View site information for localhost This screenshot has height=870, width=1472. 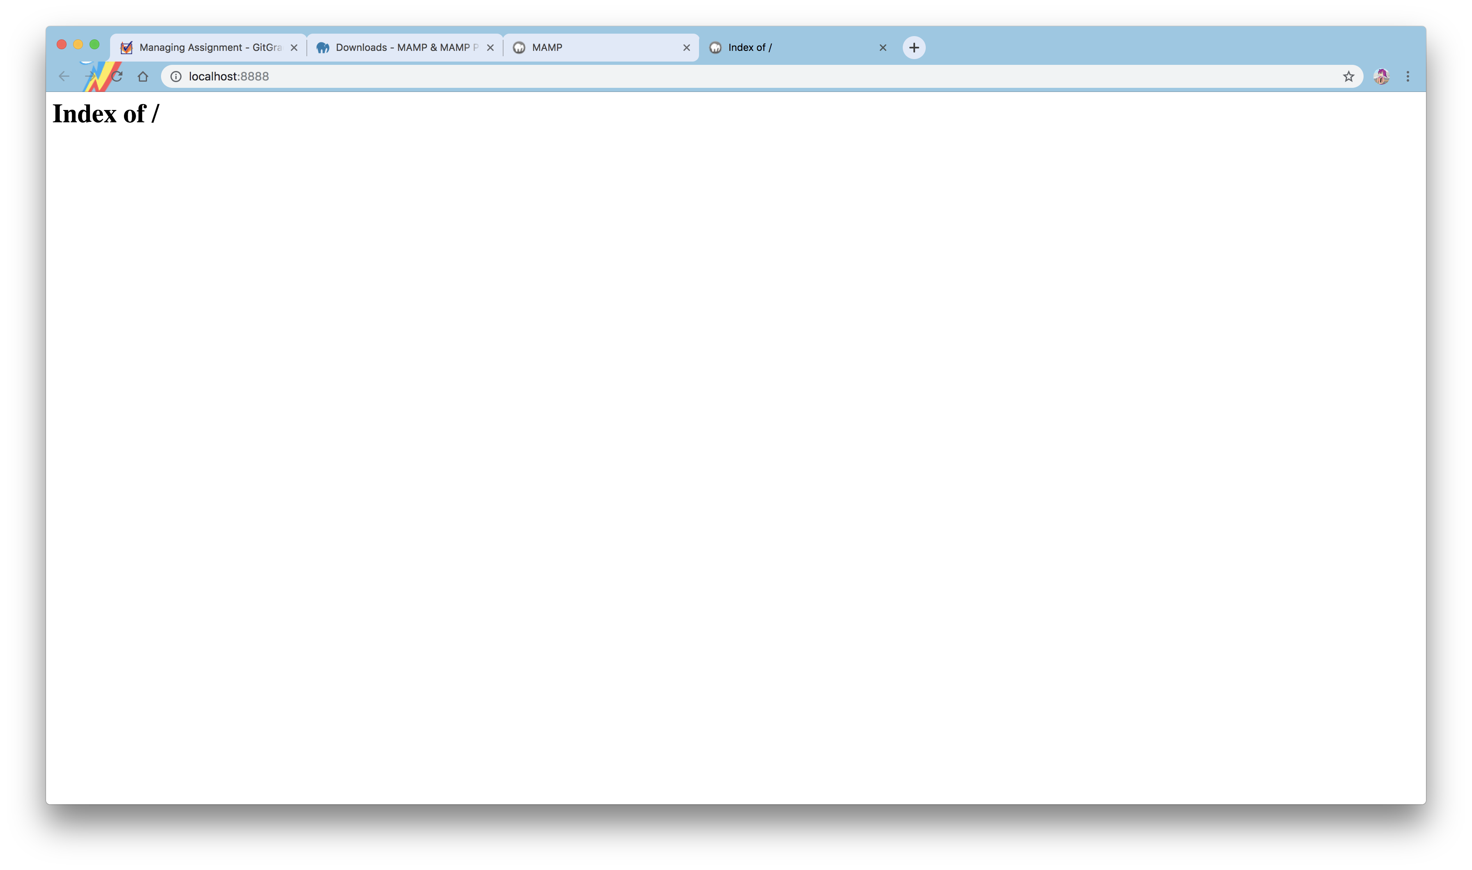click(176, 76)
